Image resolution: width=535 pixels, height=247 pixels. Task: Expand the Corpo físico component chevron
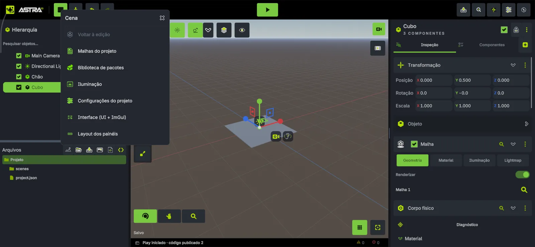pos(513,208)
